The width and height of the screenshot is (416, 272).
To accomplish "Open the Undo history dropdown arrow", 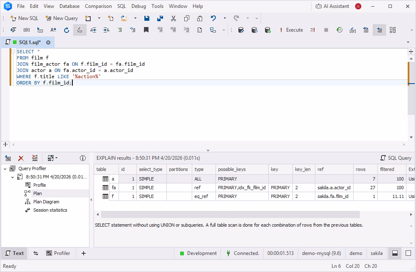I will (x=225, y=18).
